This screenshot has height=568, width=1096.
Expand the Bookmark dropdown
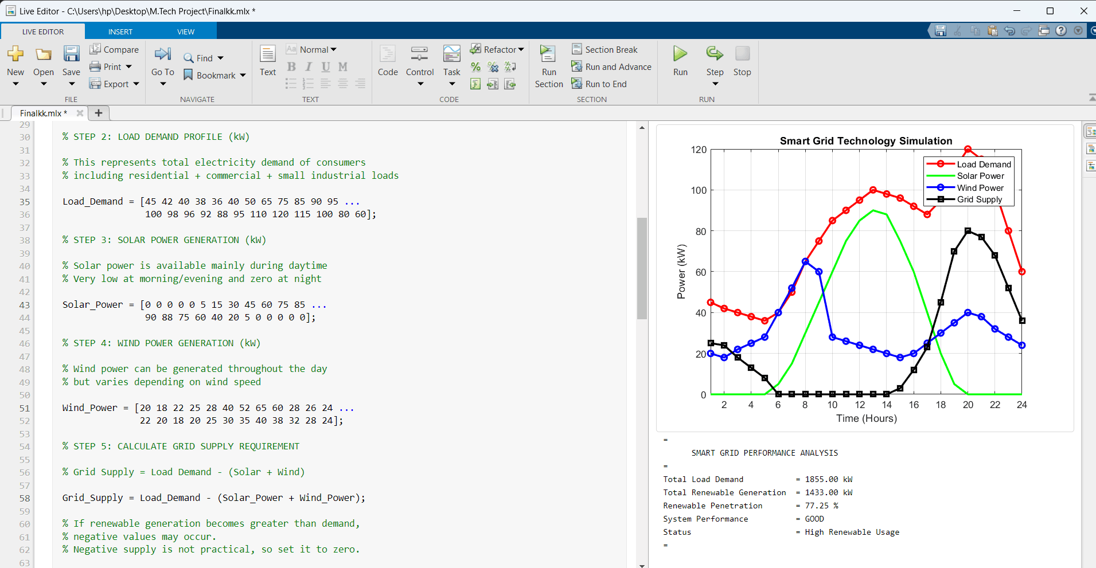click(243, 75)
